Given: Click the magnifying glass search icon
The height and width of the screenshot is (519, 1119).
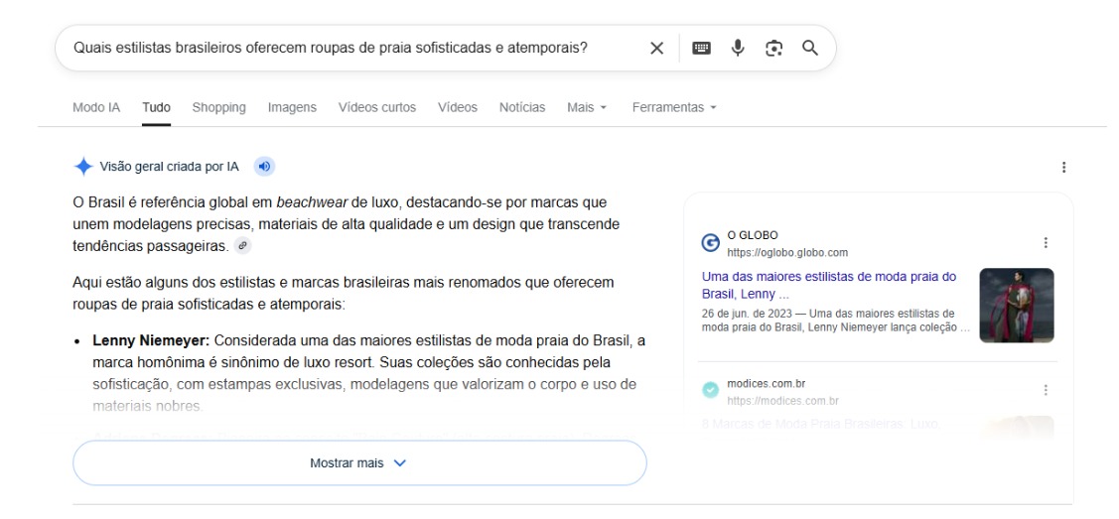Looking at the screenshot, I should coord(810,48).
